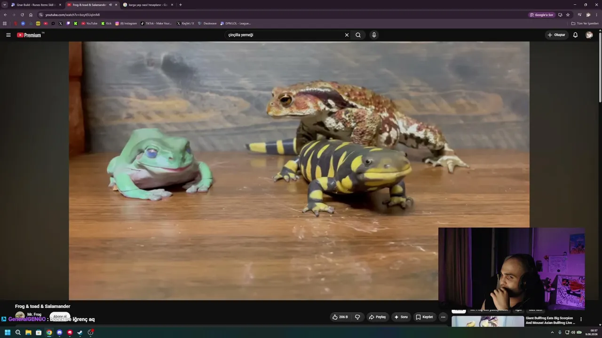Open options for Giant Bullfrog recommendation
The width and height of the screenshot is (602, 338).
581,319
